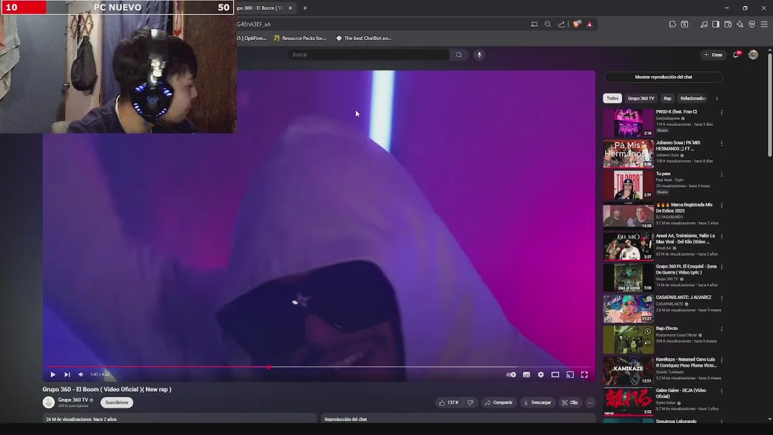Image resolution: width=773 pixels, height=435 pixels.
Task: Select the Grupo 360 TV filter chip
Action: (x=641, y=98)
